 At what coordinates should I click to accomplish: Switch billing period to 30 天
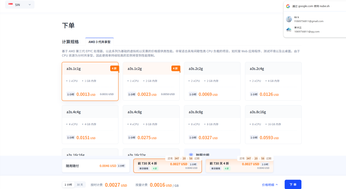[x=80, y=185]
